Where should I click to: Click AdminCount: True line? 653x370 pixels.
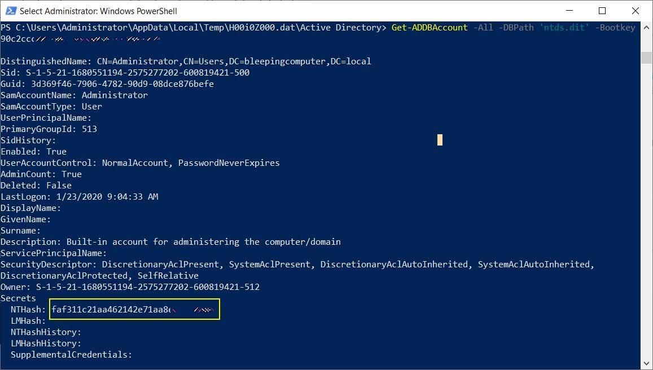pos(41,174)
